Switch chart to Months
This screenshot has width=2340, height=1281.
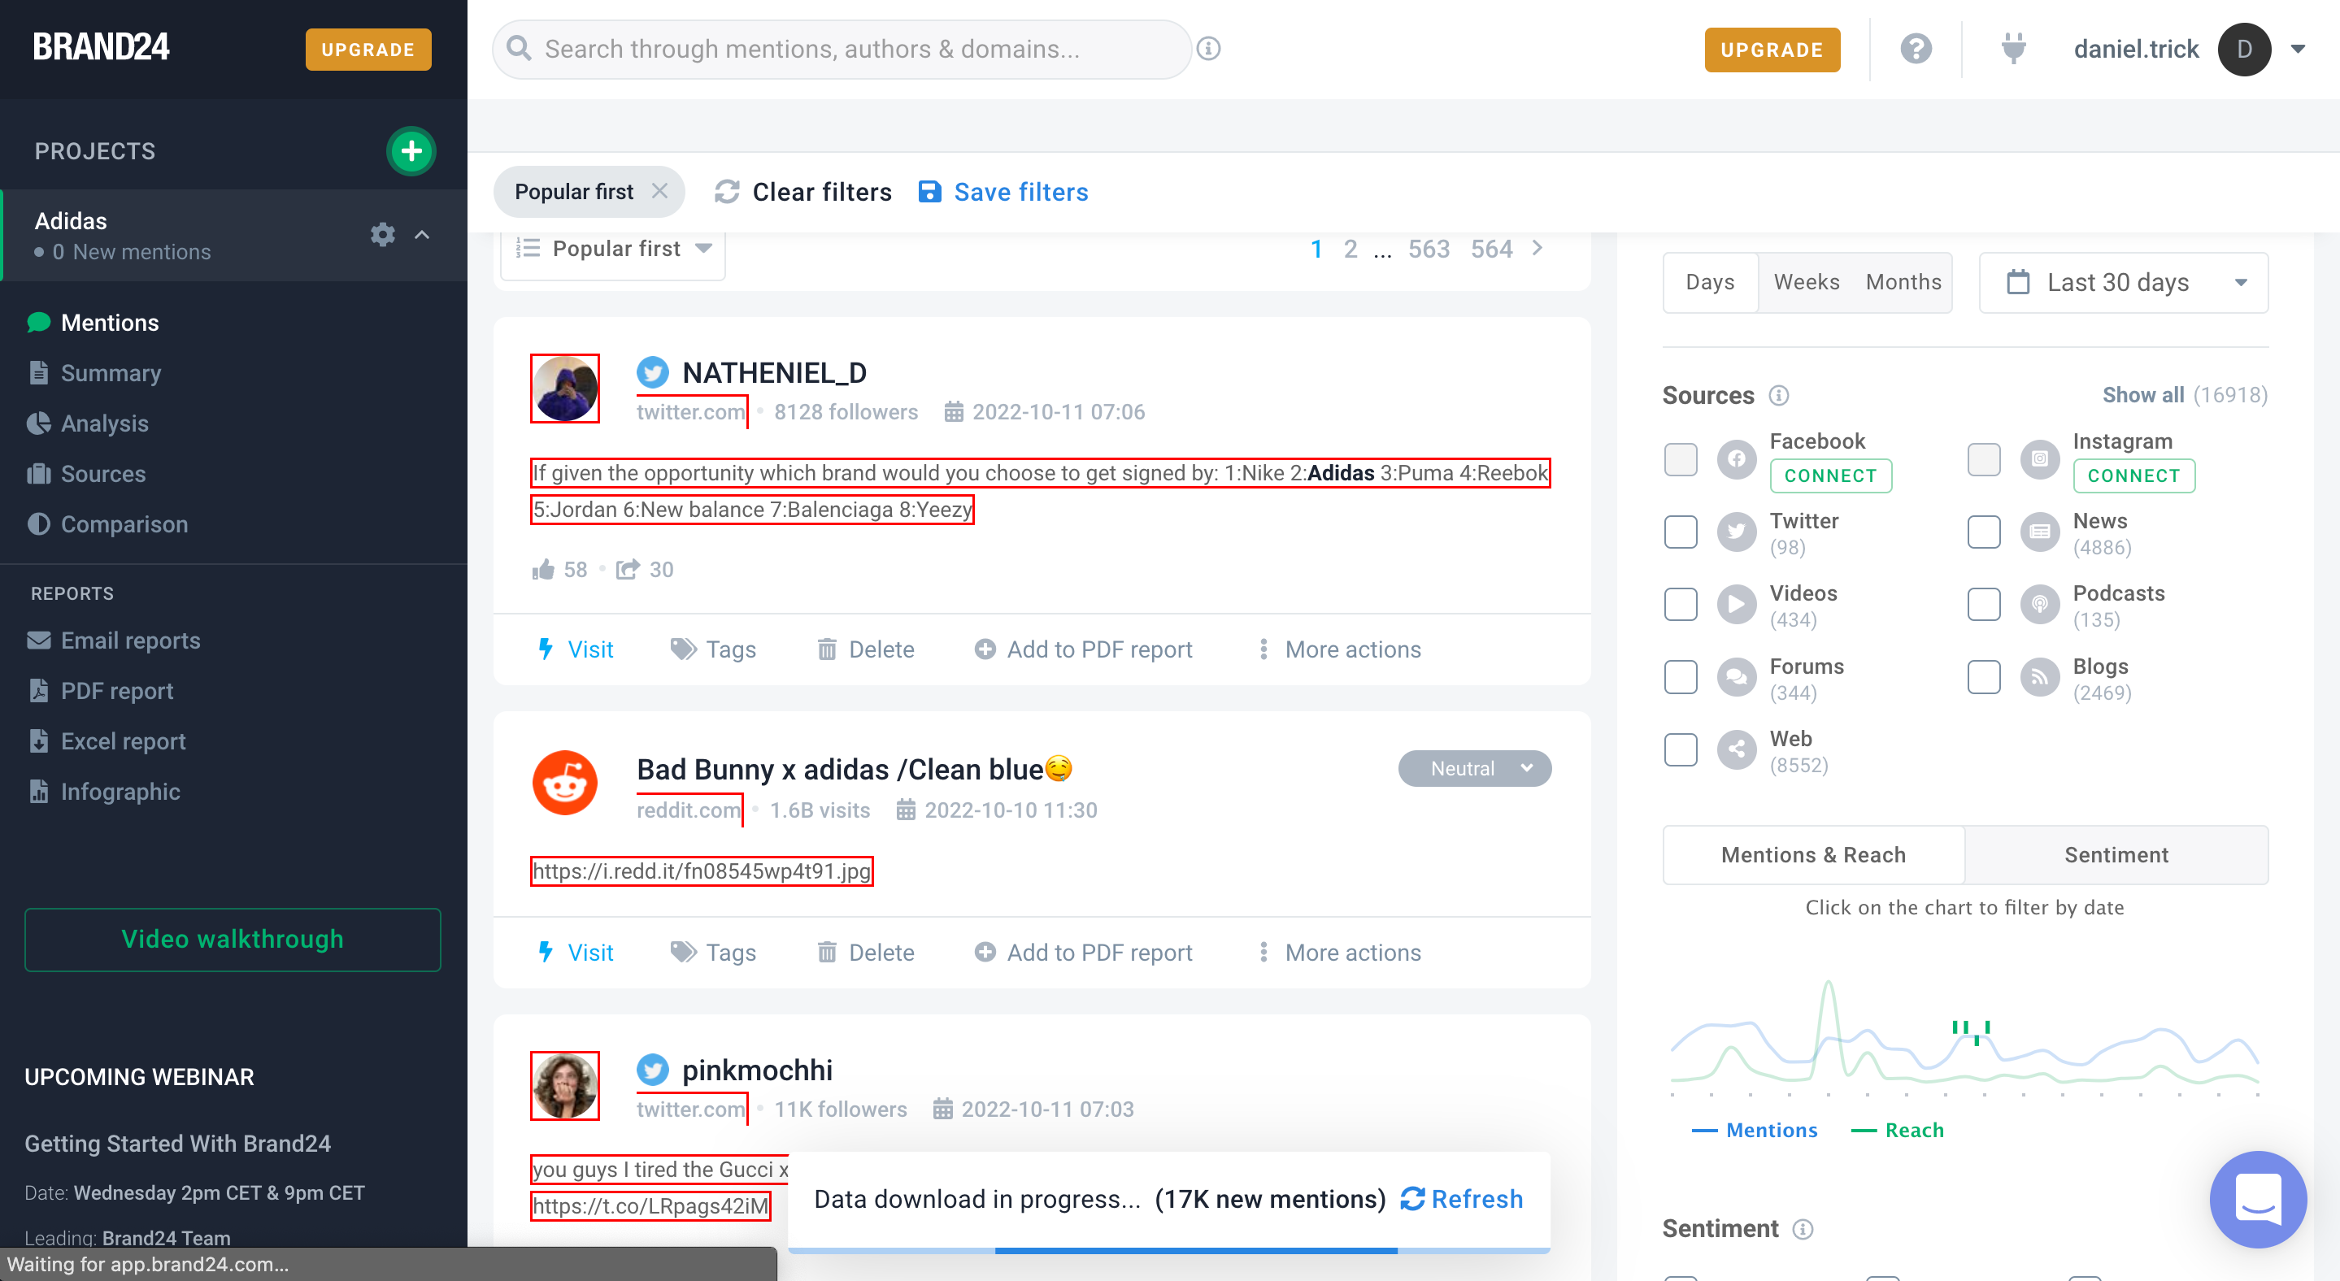click(1903, 282)
